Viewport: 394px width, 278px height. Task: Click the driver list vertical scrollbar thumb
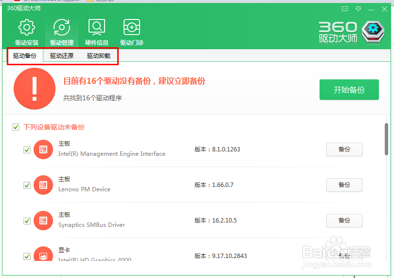(x=387, y=139)
